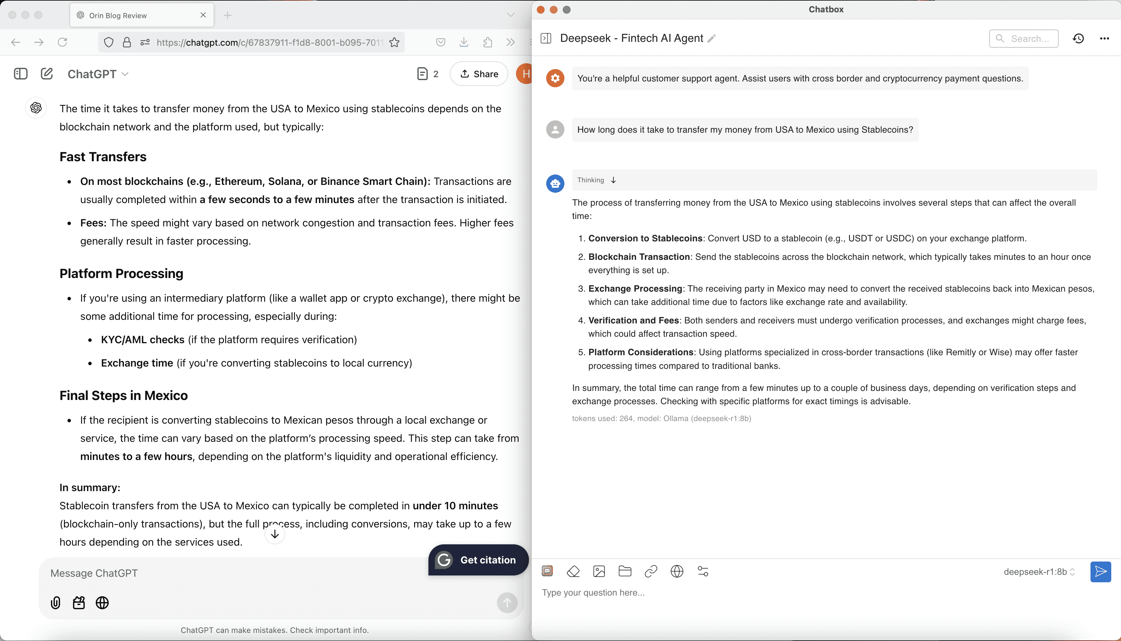Start new ChatGPT chat with compose icon
The height and width of the screenshot is (641, 1121).
pos(47,74)
